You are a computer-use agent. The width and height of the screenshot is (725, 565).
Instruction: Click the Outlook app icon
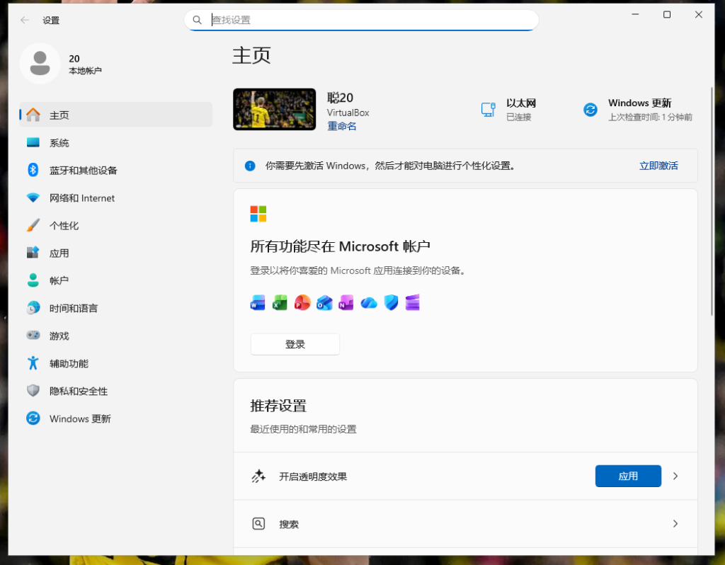(x=324, y=303)
